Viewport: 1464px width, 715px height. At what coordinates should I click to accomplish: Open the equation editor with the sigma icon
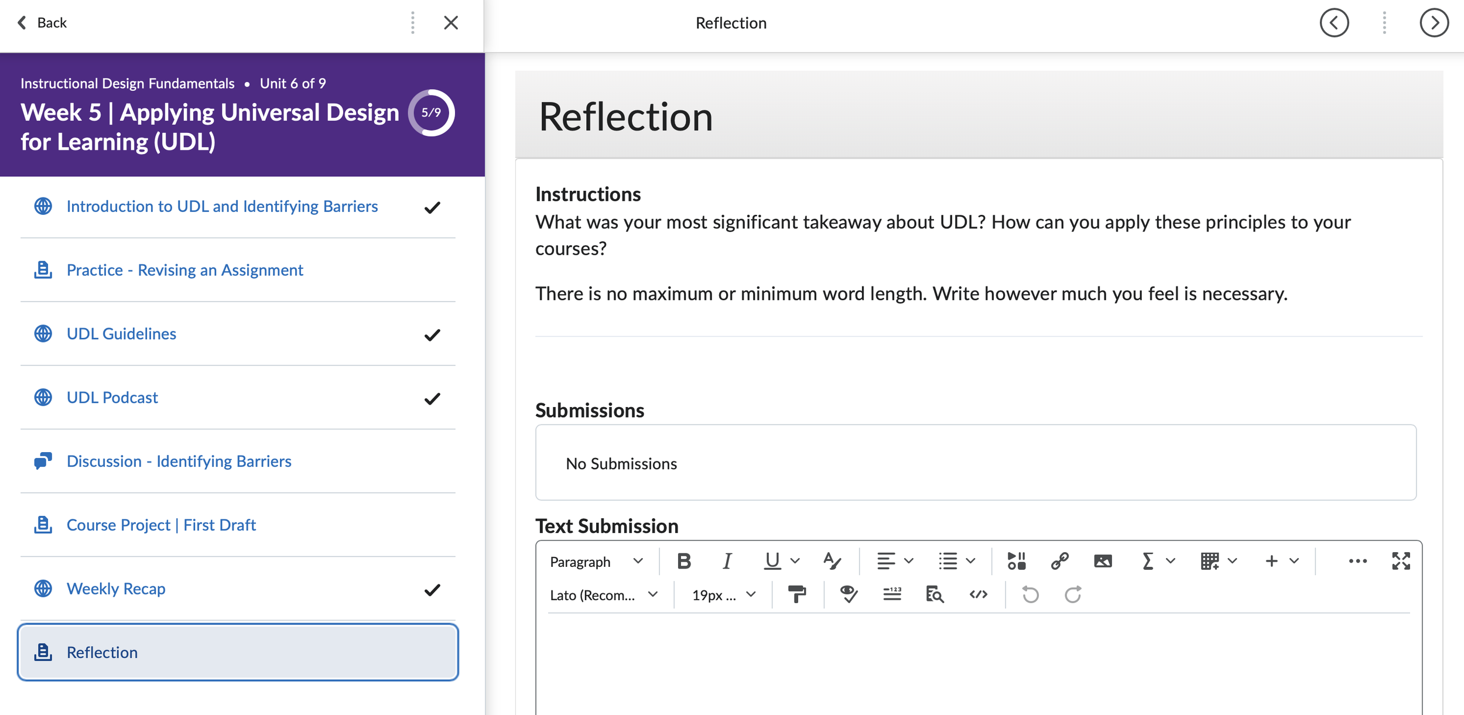click(x=1147, y=560)
